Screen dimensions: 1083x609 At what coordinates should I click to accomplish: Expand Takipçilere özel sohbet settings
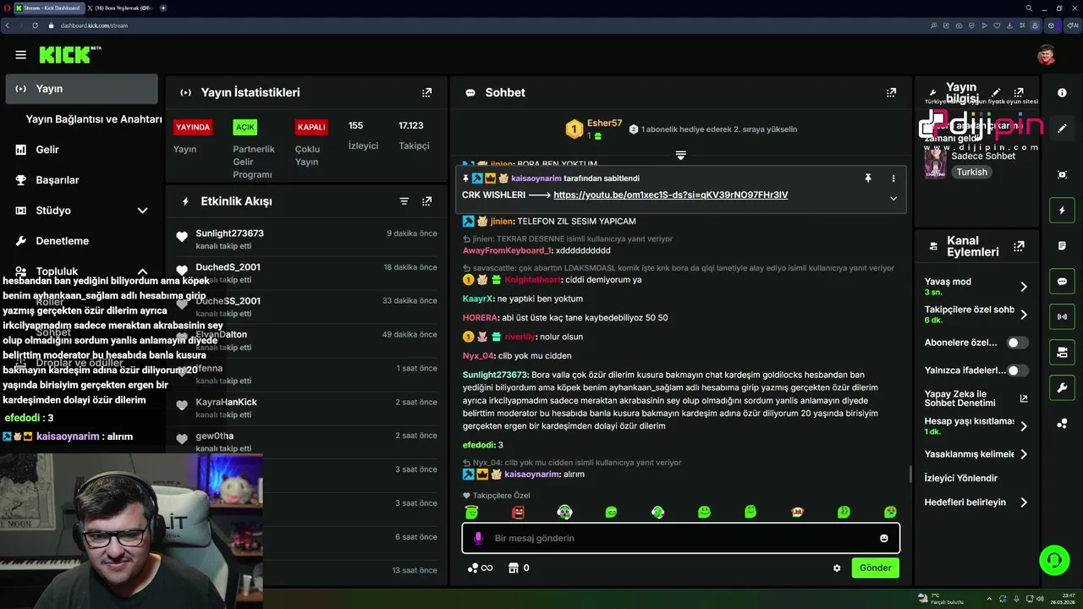[x=1023, y=315]
